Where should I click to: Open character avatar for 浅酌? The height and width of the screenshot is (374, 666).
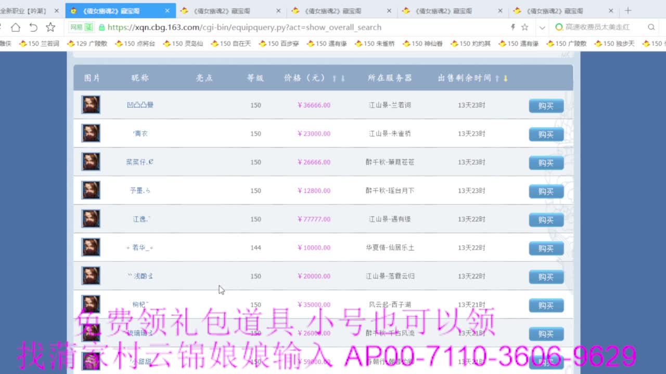(91, 276)
